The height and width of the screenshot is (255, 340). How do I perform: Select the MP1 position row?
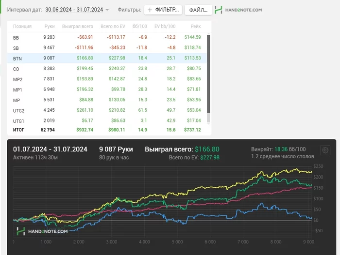pyautogui.click(x=107, y=90)
